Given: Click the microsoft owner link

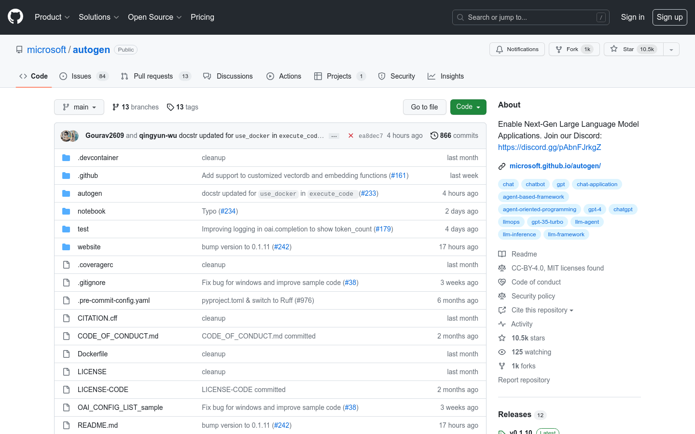Looking at the screenshot, I should [46, 50].
